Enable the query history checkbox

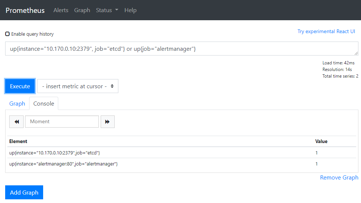click(x=7, y=34)
